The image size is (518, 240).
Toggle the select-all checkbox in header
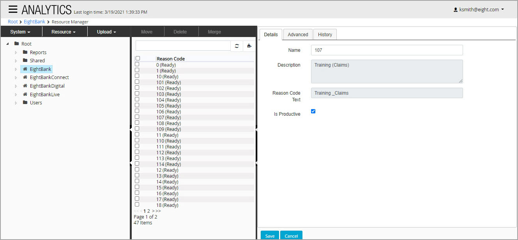(x=138, y=58)
